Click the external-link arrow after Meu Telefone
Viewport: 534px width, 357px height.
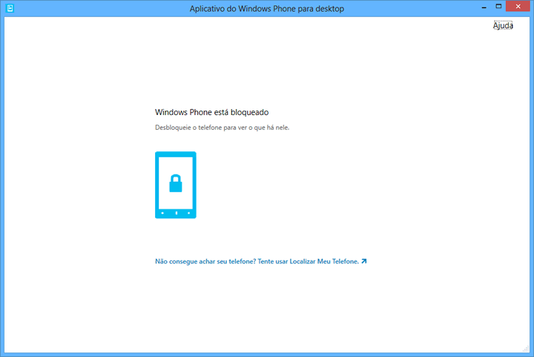click(x=364, y=261)
